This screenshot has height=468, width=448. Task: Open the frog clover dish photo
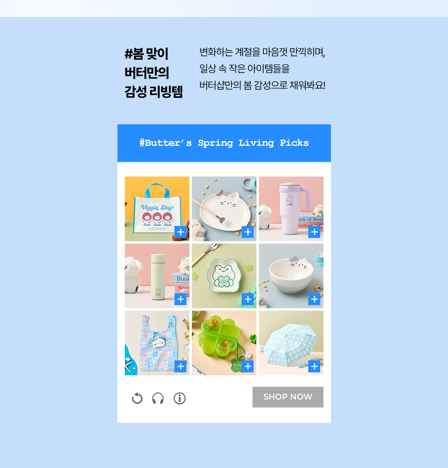coord(224,276)
